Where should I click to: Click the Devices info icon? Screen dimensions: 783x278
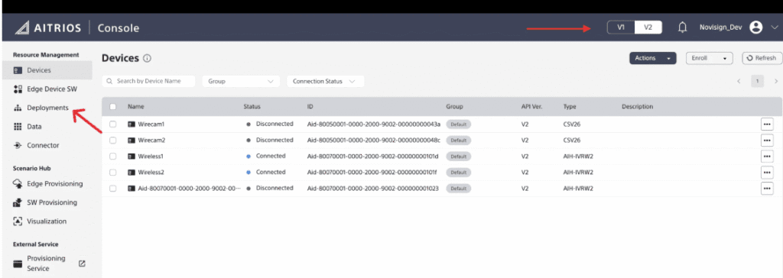[147, 58]
